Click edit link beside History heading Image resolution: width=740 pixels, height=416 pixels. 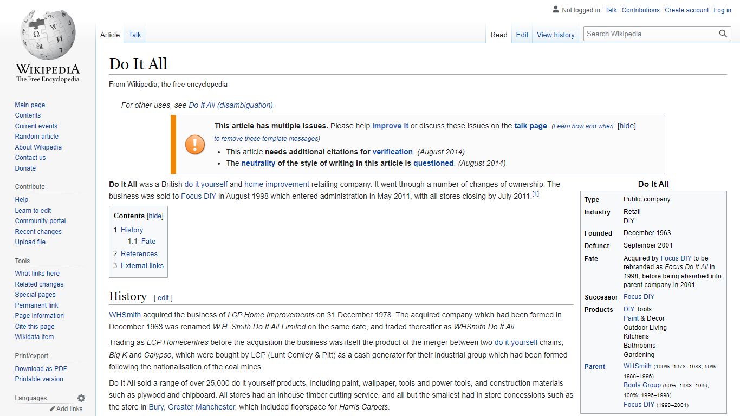tap(163, 298)
